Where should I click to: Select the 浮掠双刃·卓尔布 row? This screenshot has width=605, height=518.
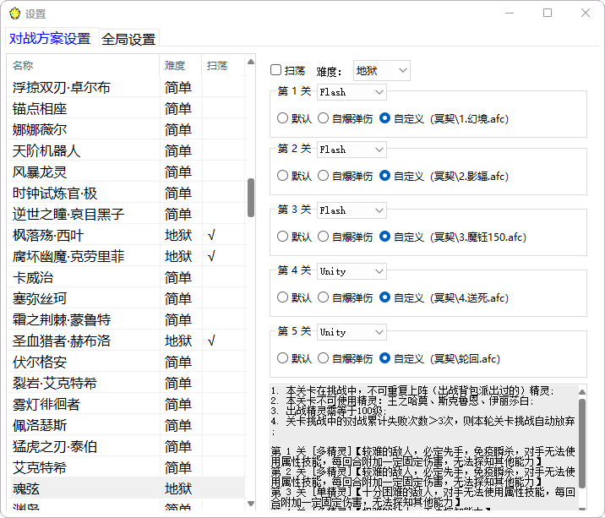point(126,87)
